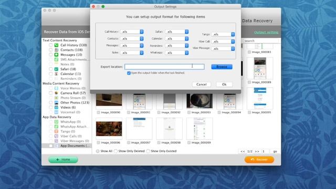Select thumbnail Image_000096

coord(109,129)
